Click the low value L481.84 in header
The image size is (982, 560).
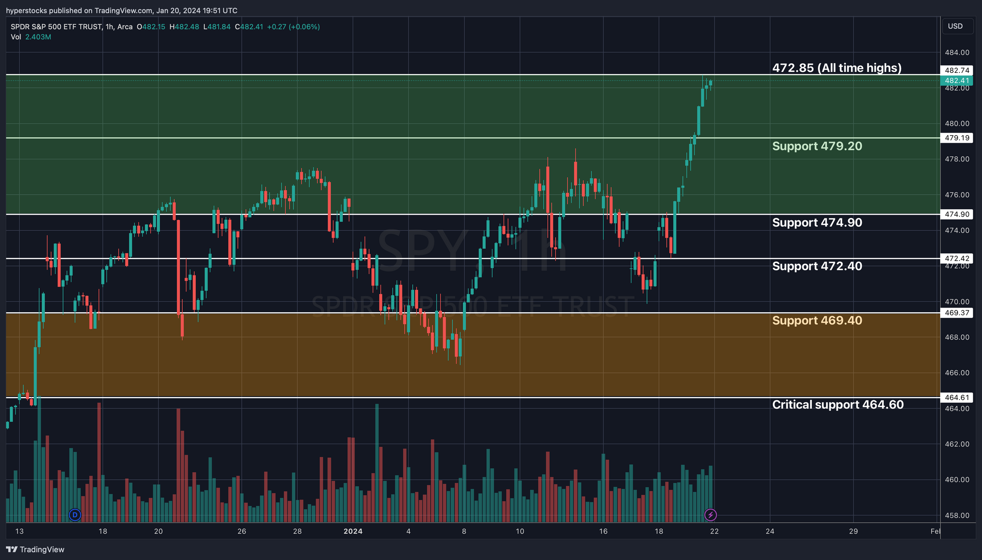click(217, 27)
